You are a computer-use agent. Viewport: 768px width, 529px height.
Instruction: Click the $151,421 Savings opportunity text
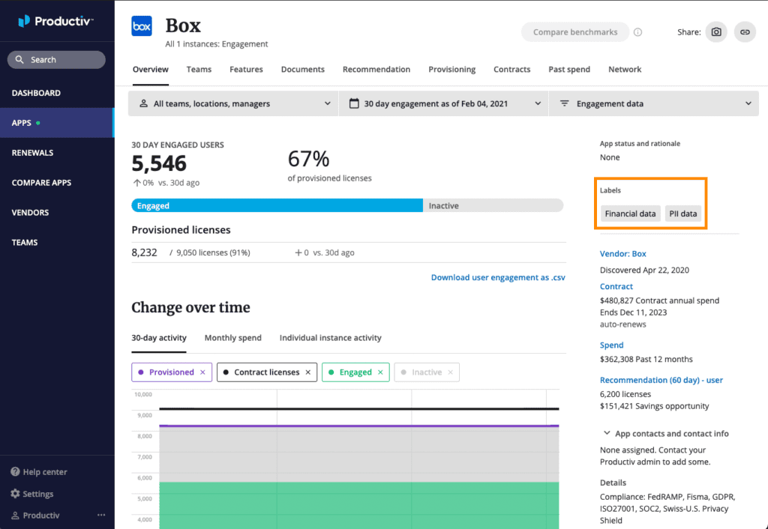(x=654, y=406)
